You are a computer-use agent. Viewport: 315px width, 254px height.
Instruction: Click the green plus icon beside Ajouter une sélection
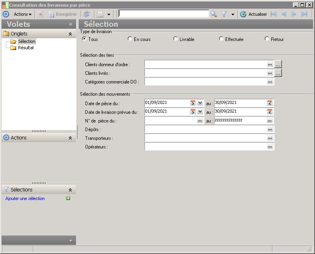tap(68, 198)
